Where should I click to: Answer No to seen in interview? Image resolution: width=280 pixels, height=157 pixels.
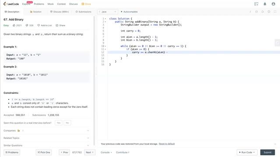(67, 123)
